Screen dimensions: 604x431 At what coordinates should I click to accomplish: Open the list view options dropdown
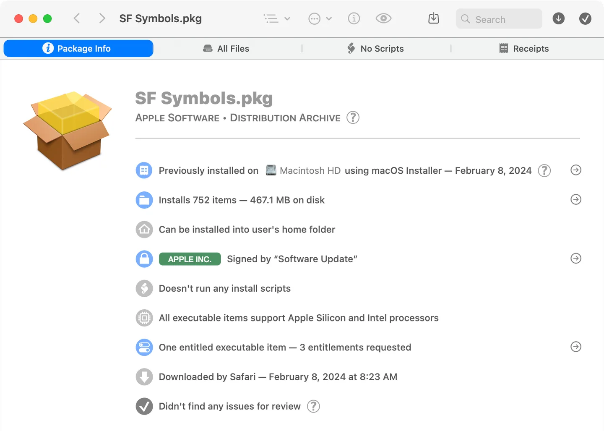pos(277,18)
